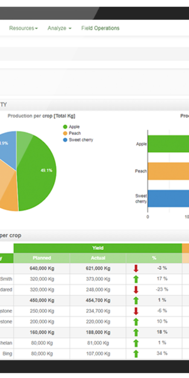Open the Field Operations menu item
This screenshot has height=378, width=189.
pos(100,28)
